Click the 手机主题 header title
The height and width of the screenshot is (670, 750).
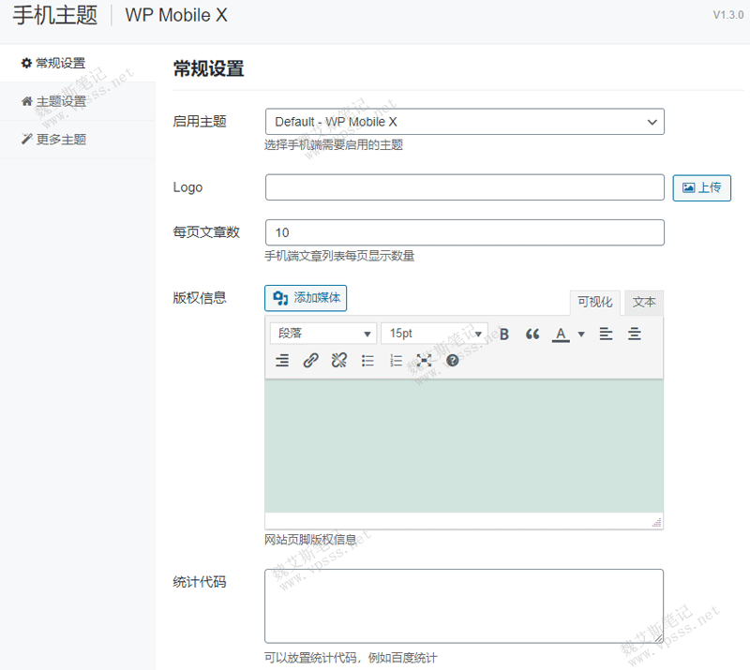pyautogui.click(x=55, y=15)
